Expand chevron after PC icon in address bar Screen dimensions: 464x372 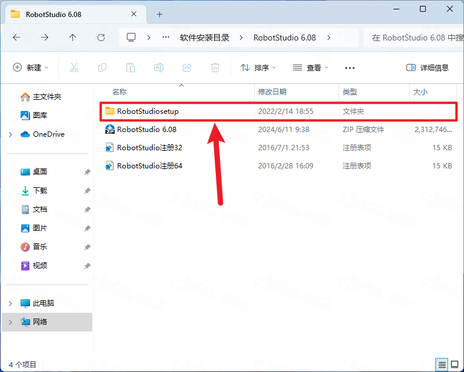click(x=149, y=38)
